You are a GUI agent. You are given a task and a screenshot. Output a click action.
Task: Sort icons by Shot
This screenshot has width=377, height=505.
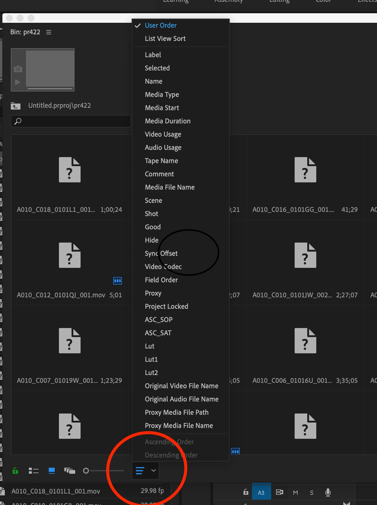tap(180, 214)
